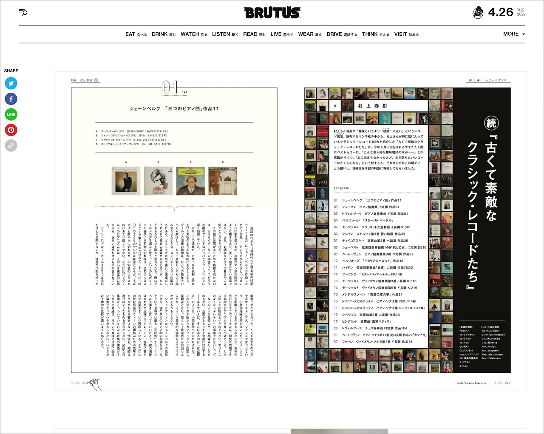The width and height of the screenshot is (544, 434).
Task: Open the WATCH category
Action: (x=194, y=34)
